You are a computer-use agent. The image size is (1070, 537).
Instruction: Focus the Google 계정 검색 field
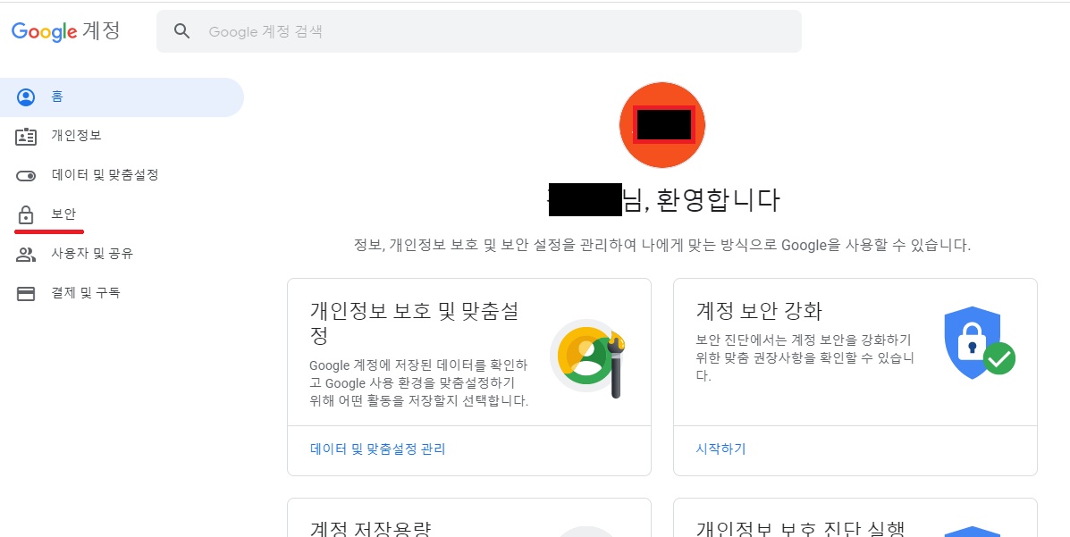click(x=479, y=31)
